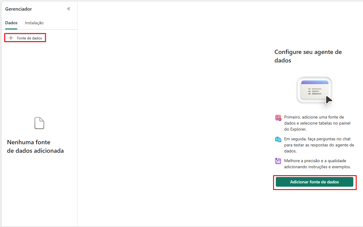363x227 pixels.
Task: Collapse the Gerenciador panel with double chevron
Action: pyautogui.click(x=69, y=9)
